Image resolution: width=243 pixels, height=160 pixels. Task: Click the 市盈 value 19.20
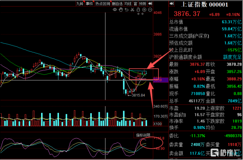pos(200,108)
